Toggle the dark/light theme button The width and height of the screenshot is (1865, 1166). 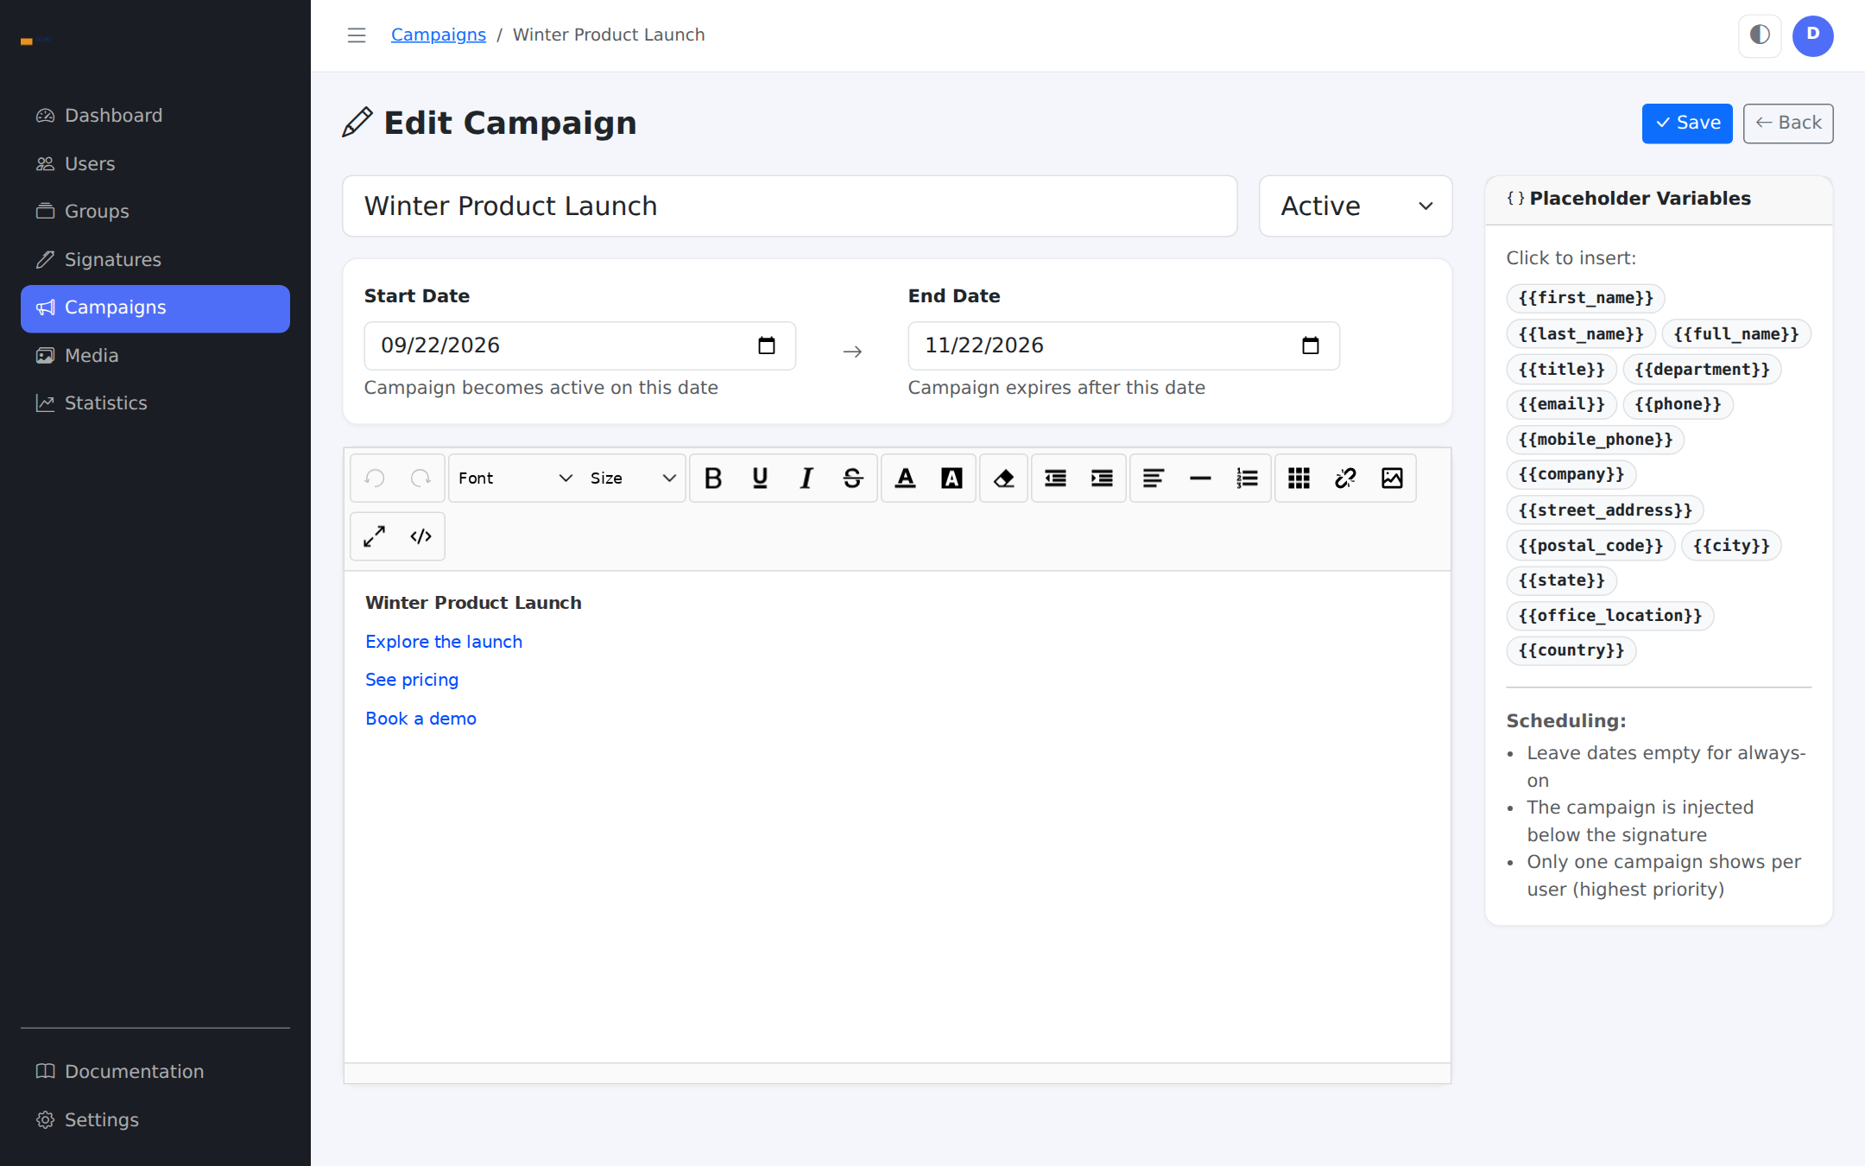pos(1760,35)
